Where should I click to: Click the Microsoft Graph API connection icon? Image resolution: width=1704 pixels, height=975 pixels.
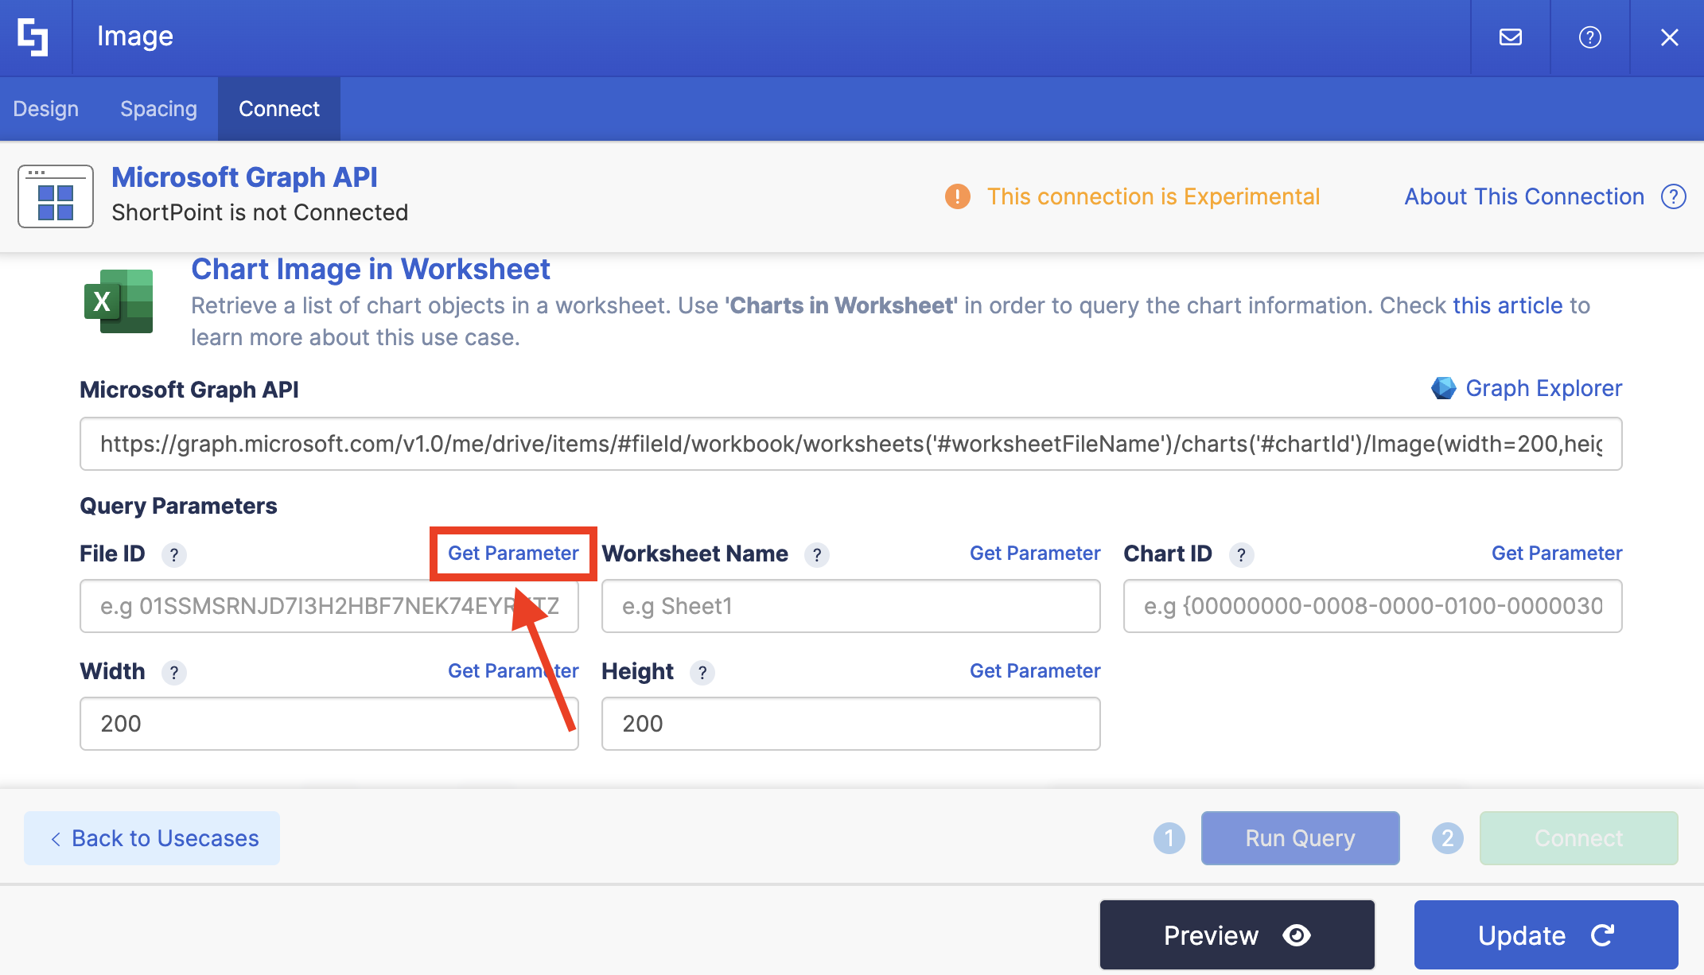click(x=56, y=196)
